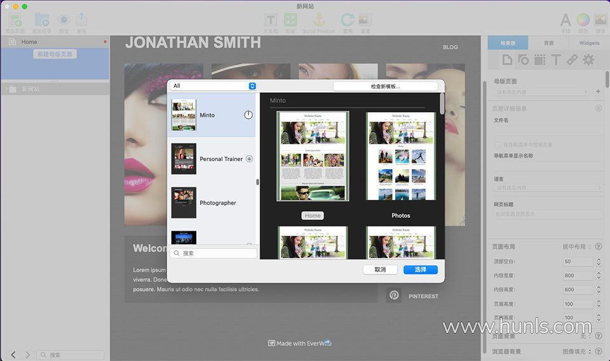Click the forward arrow at bottom left
610x361 pixels.
[27, 355]
